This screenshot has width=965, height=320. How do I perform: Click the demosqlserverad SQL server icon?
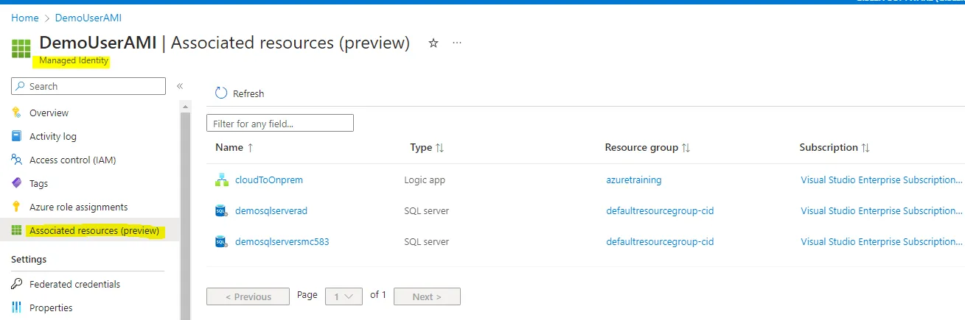click(x=221, y=210)
